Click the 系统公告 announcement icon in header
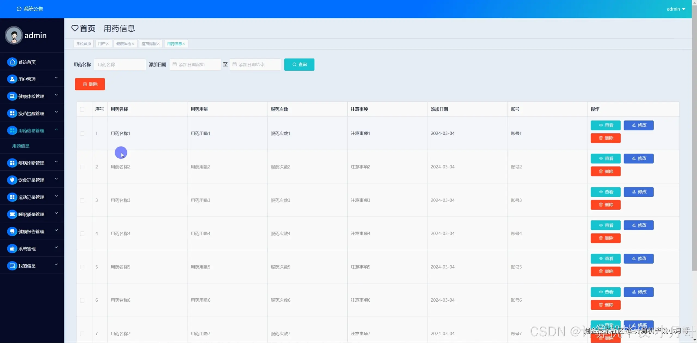 [x=19, y=9]
